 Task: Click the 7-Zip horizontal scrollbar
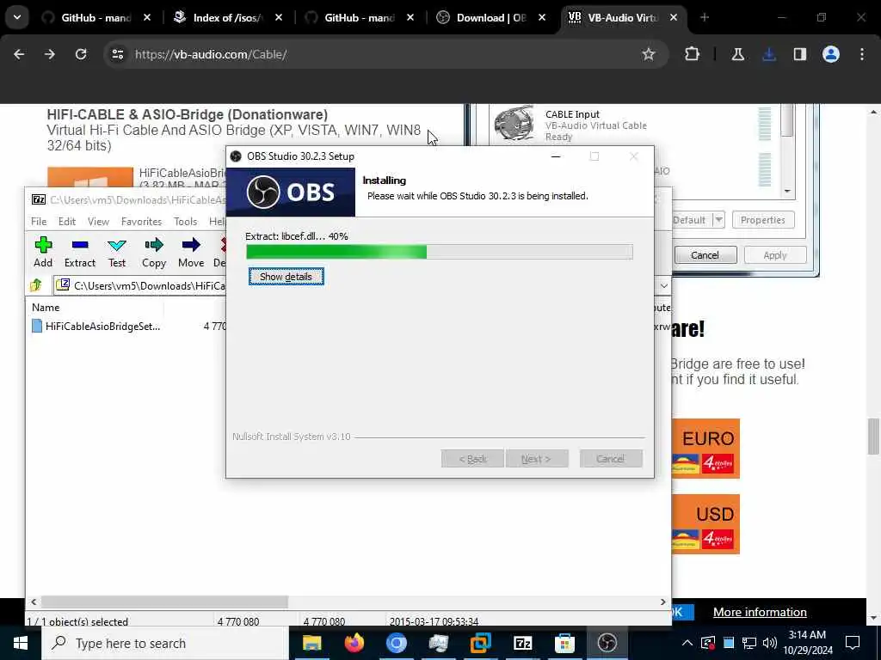[x=164, y=602]
